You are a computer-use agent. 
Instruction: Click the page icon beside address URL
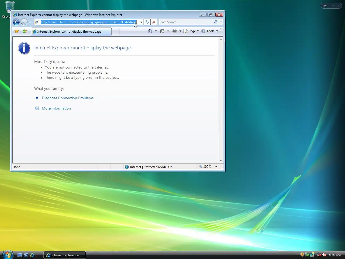click(x=37, y=22)
